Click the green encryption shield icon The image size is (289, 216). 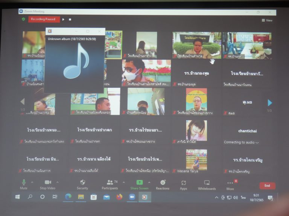[x=23, y=19]
